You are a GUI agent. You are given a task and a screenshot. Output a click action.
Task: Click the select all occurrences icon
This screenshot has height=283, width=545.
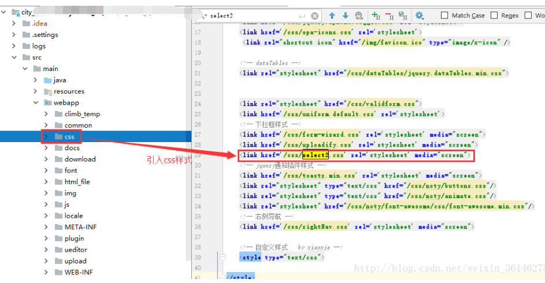coord(403,16)
